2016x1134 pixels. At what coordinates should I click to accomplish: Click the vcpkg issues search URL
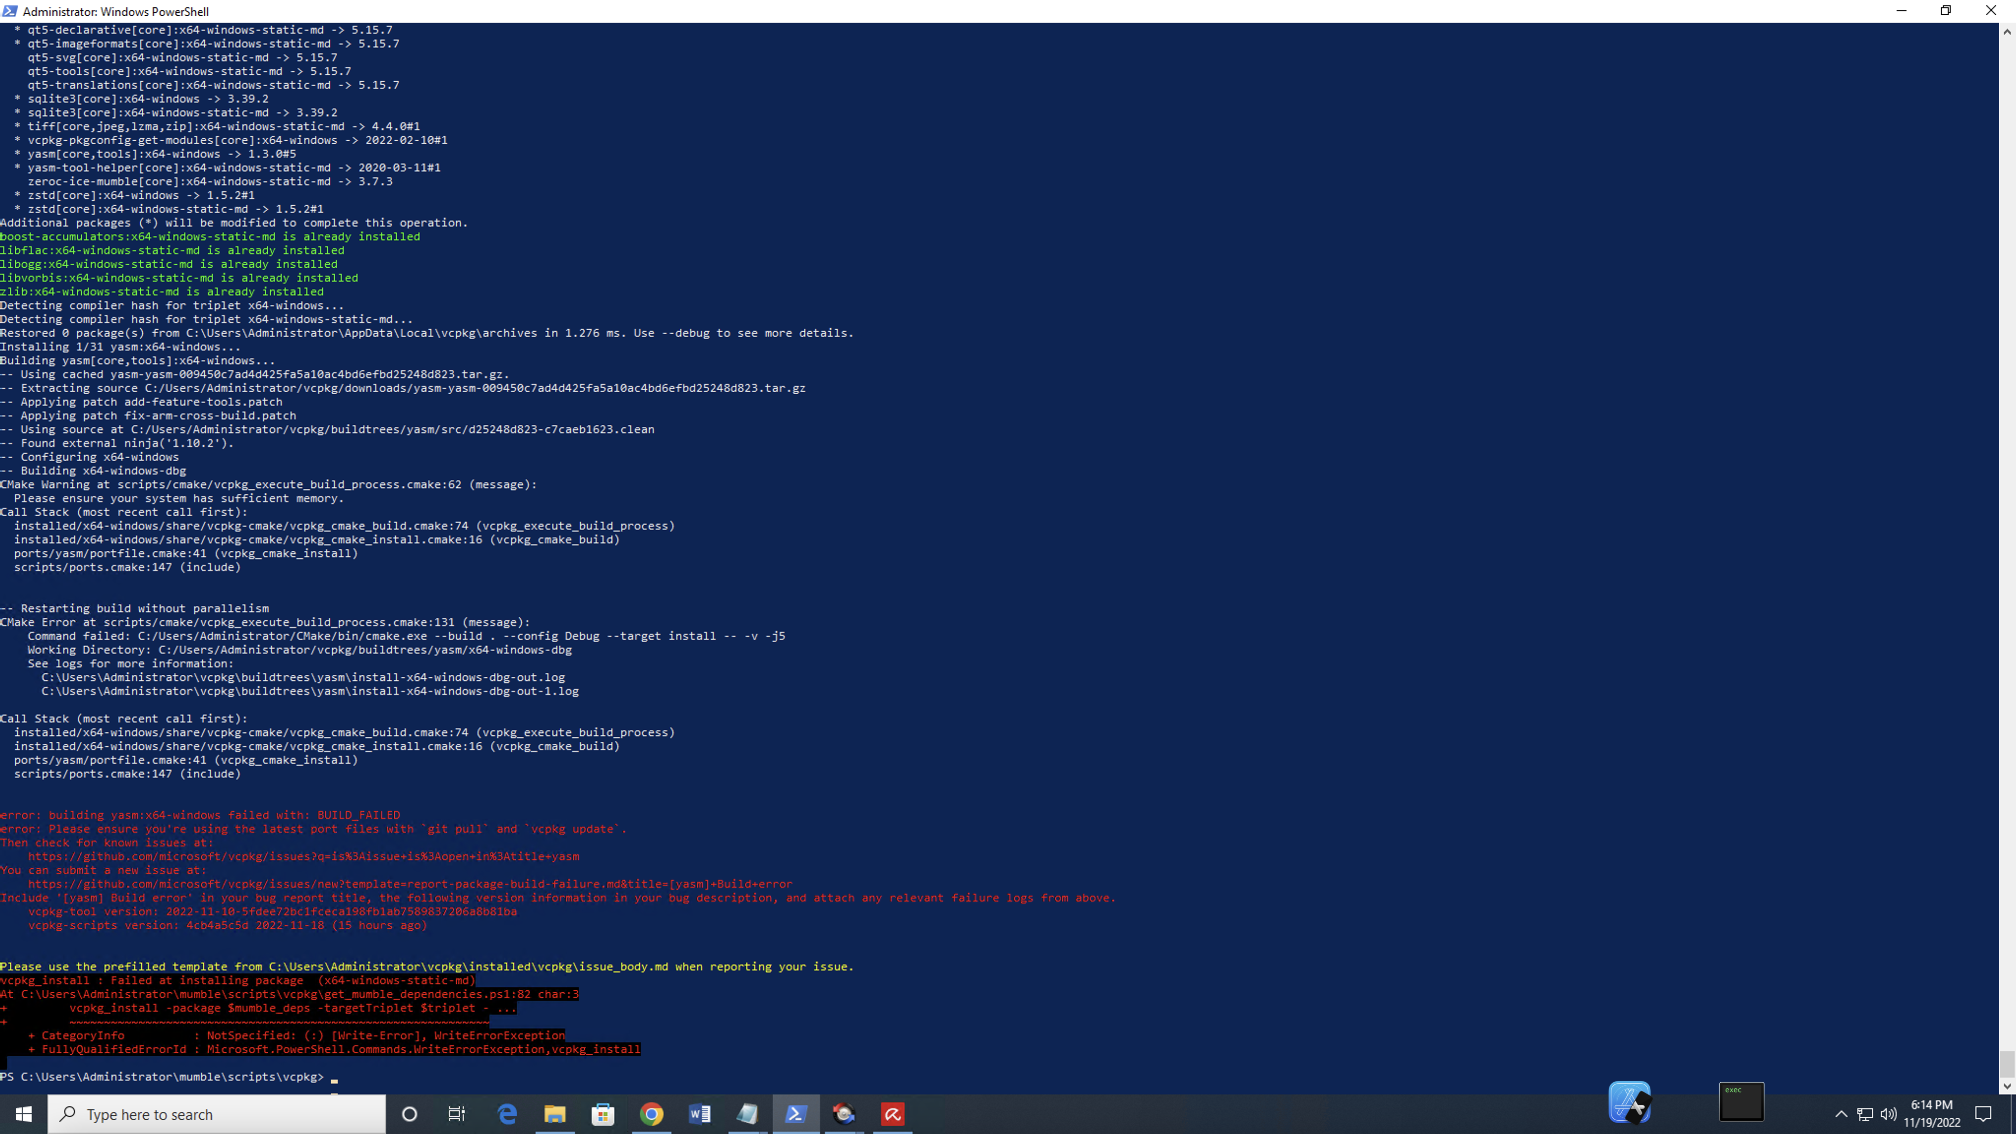click(304, 857)
